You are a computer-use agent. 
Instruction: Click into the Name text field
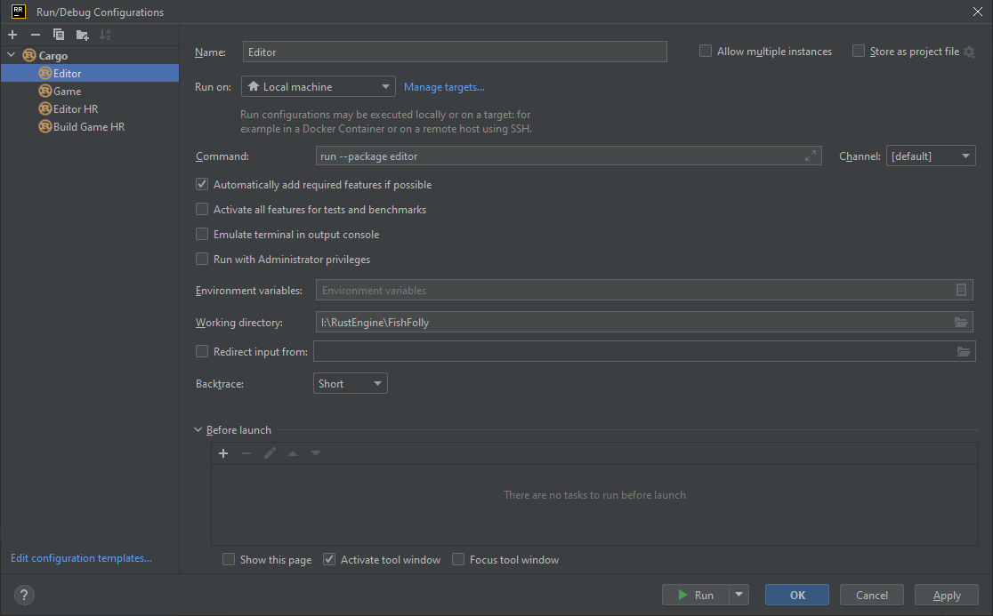[454, 52]
